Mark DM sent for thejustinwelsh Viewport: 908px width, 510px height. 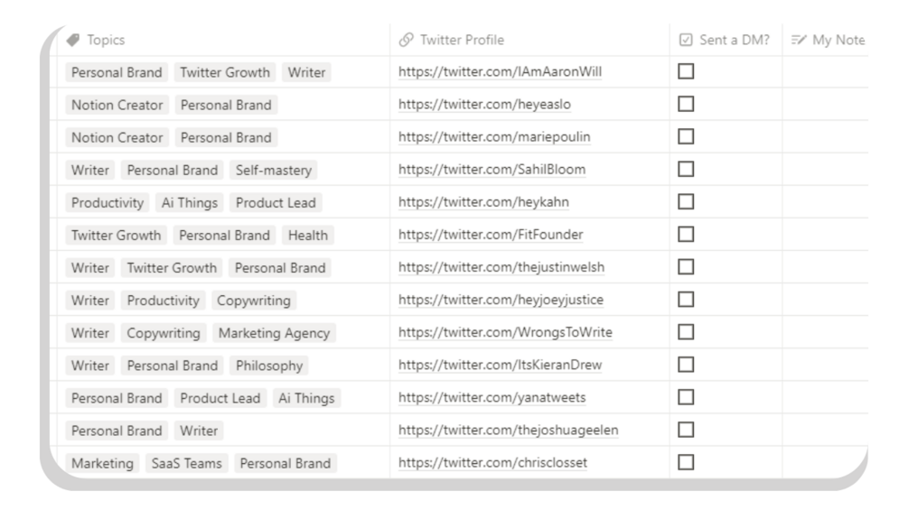coord(686,267)
